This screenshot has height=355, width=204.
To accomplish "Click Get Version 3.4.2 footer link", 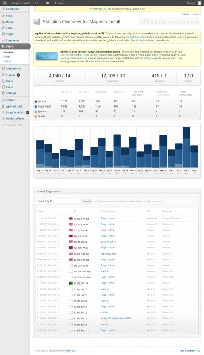I will pos(190,351).
